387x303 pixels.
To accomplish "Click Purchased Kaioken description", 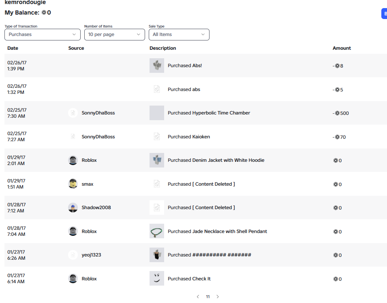I will [x=189, y=137].
